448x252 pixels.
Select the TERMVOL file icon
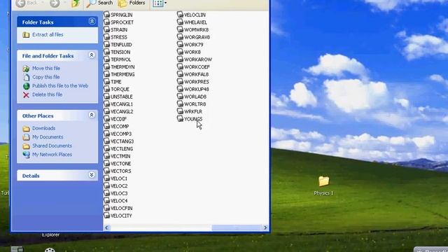106,59
